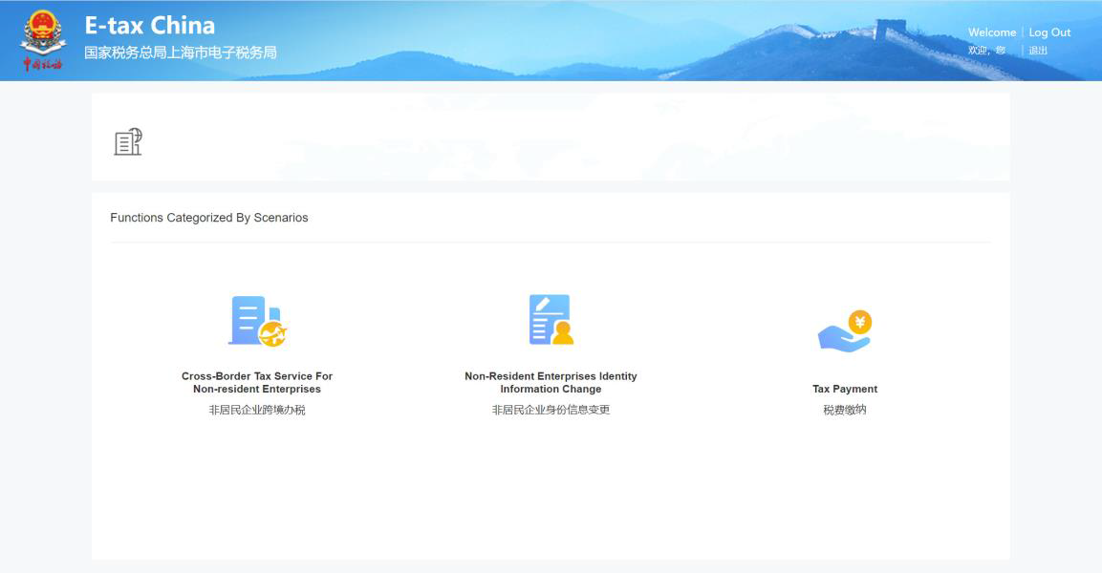Click the Functions Categorized By Scenarios heading
Image resolution: width=1102 pixels, height=573 pixels.
click(209, 218)
